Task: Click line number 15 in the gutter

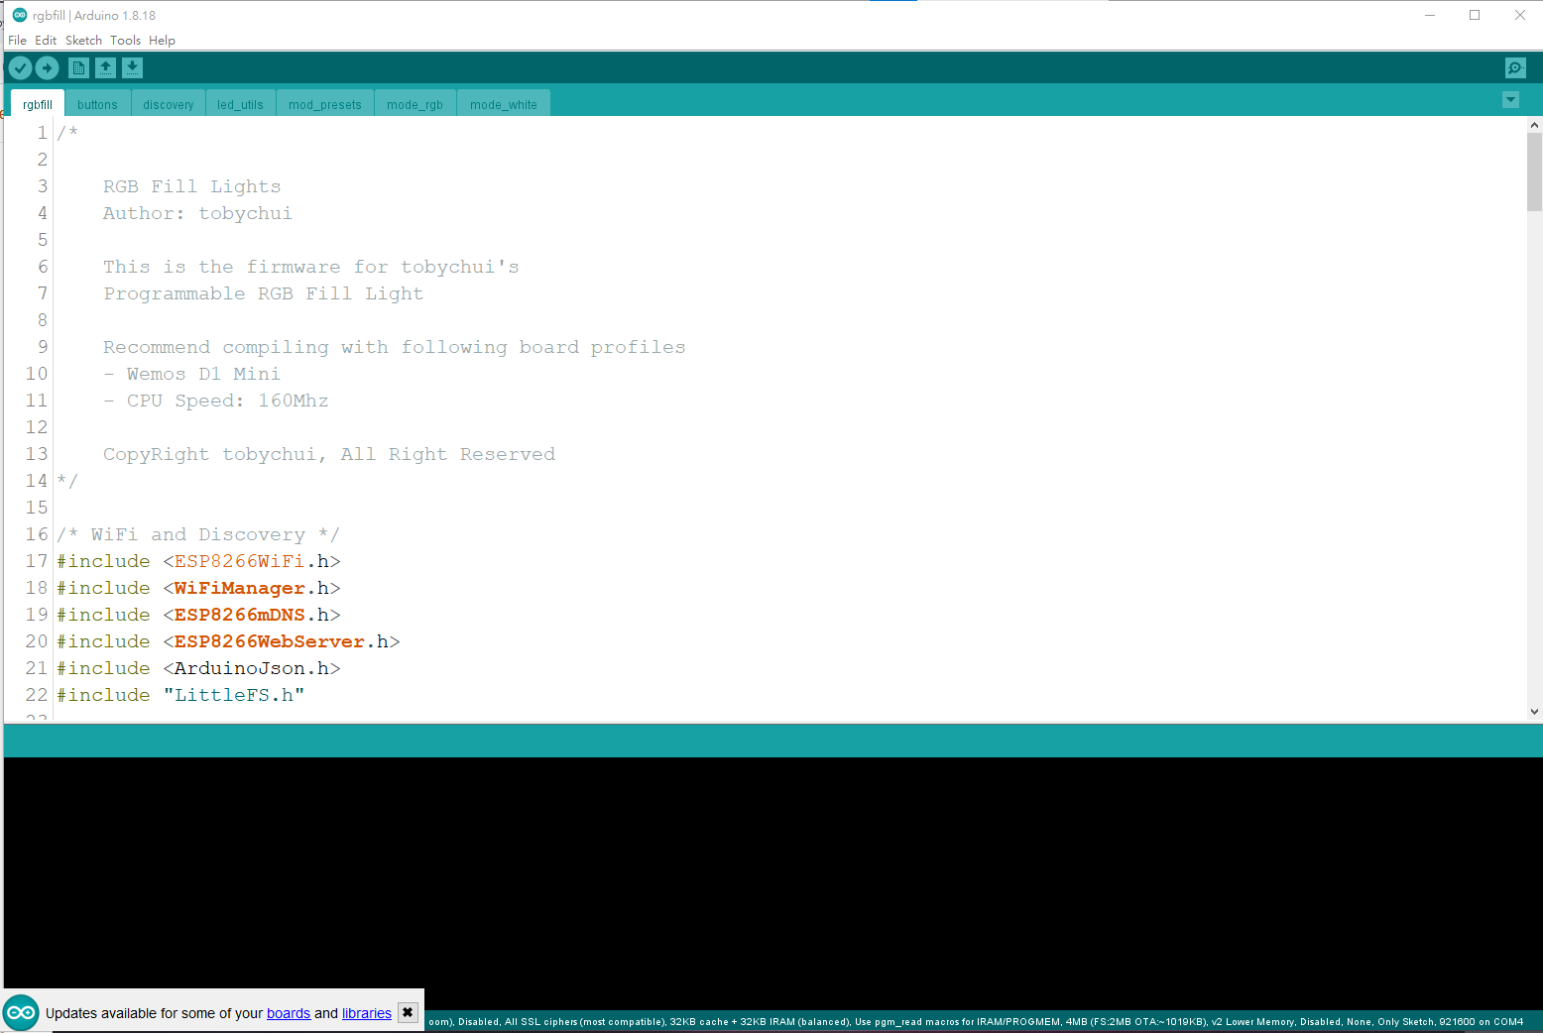Action: tap(37, 508)
